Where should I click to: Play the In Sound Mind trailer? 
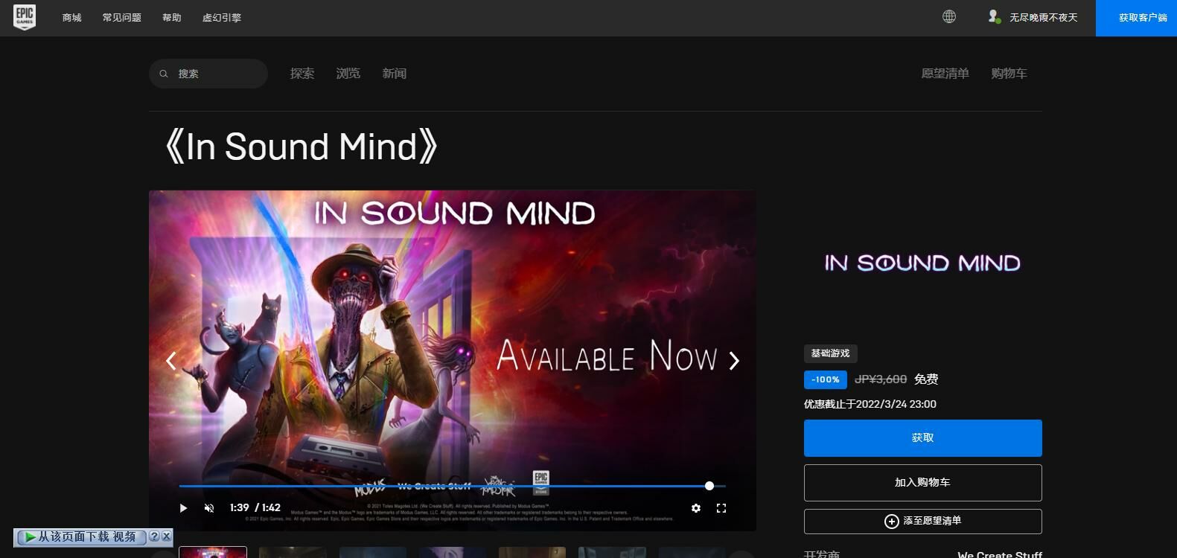tap(183, 508)
